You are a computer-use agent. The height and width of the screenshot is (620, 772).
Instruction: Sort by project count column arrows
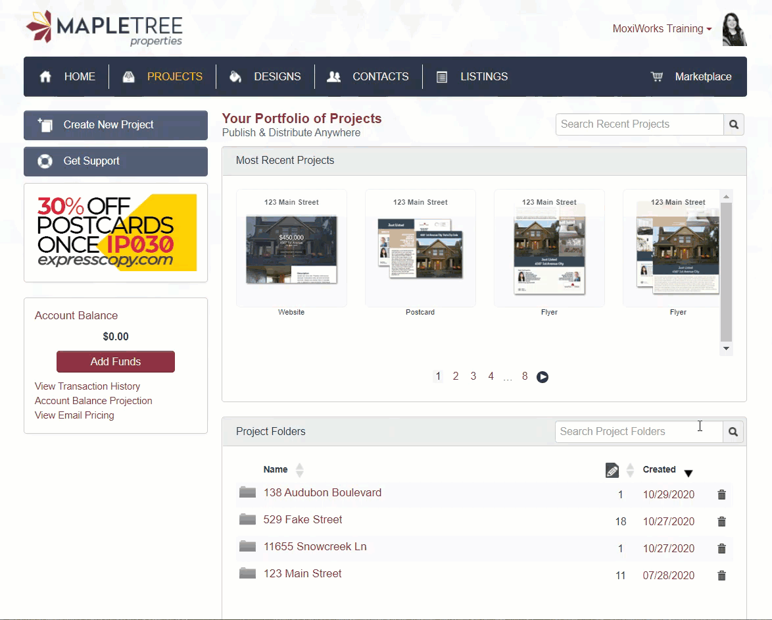click(x=629, y=470)
